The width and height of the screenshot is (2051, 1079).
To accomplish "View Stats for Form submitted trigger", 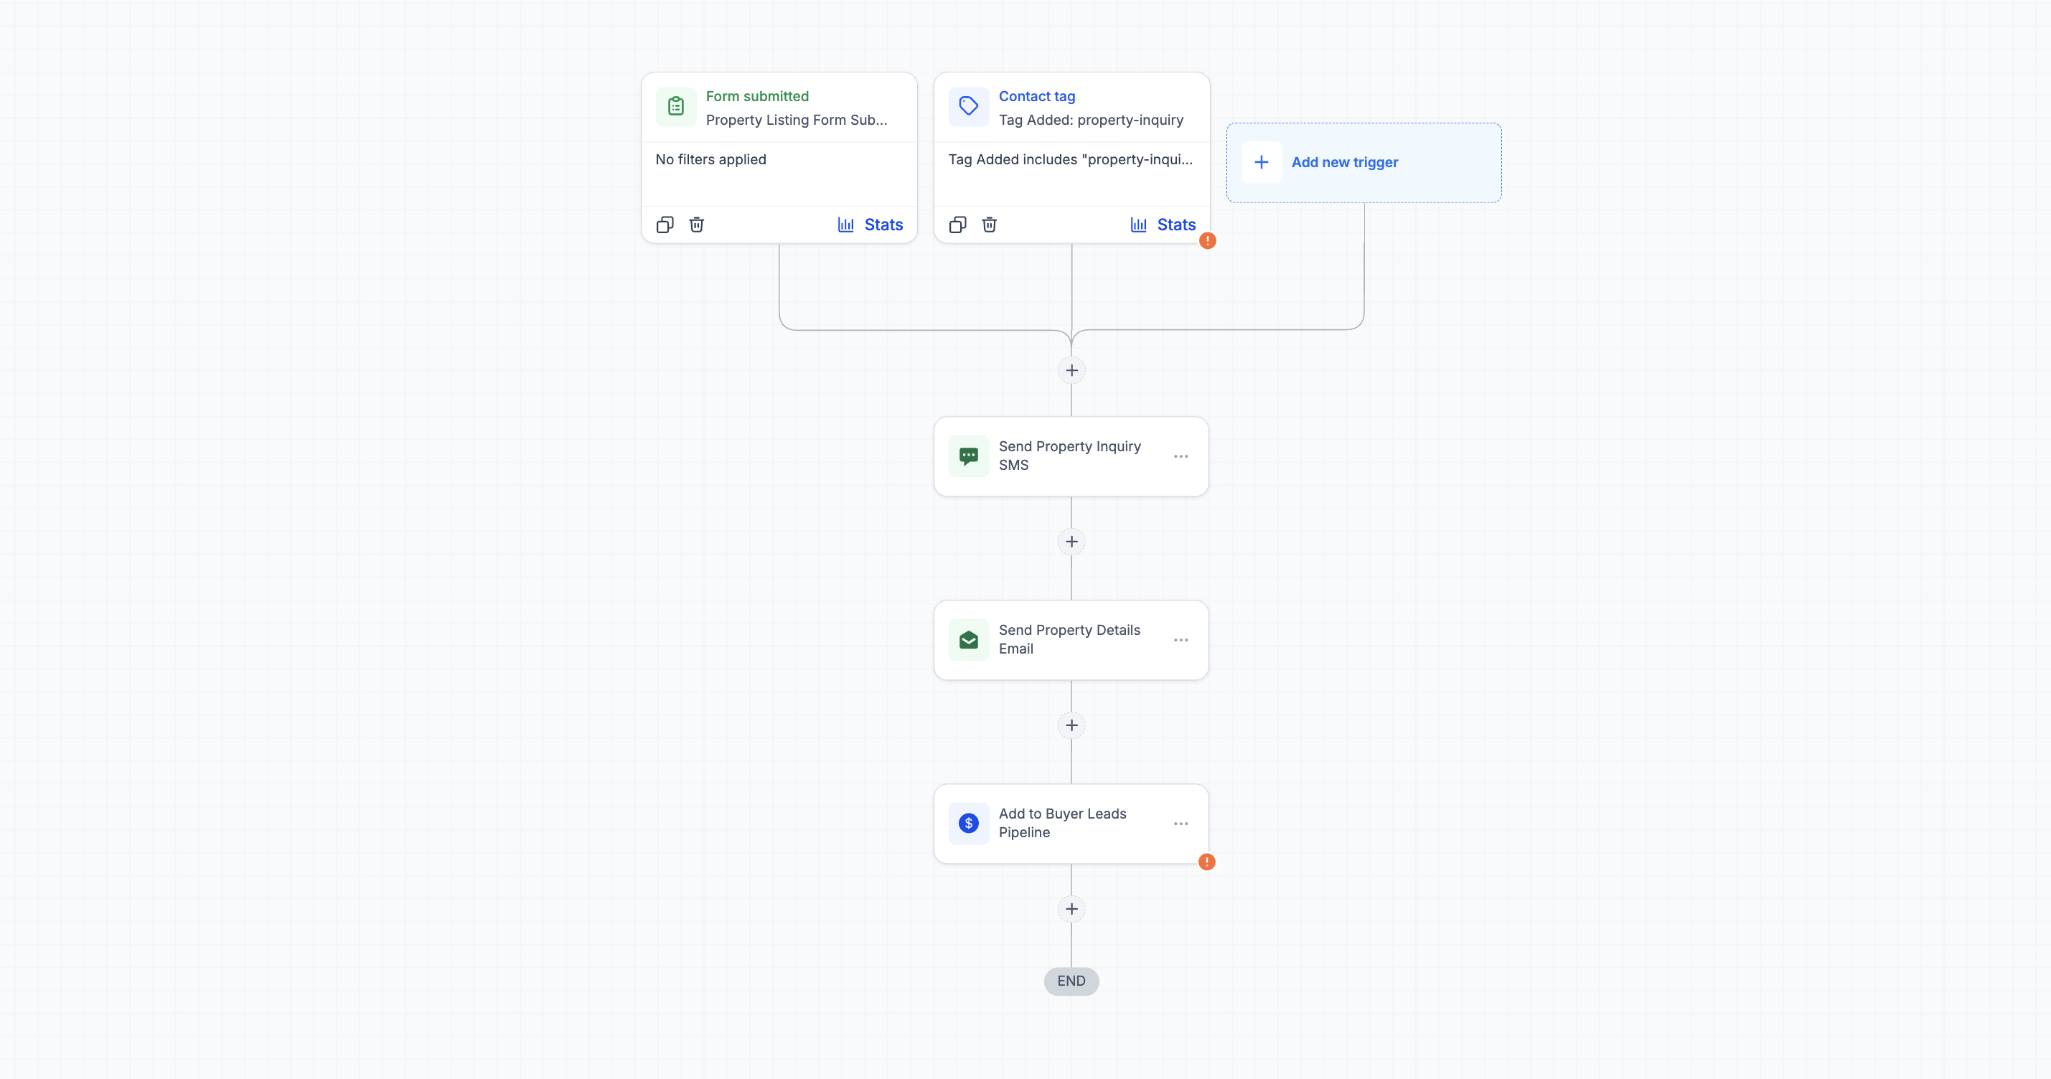I will 870,225.
